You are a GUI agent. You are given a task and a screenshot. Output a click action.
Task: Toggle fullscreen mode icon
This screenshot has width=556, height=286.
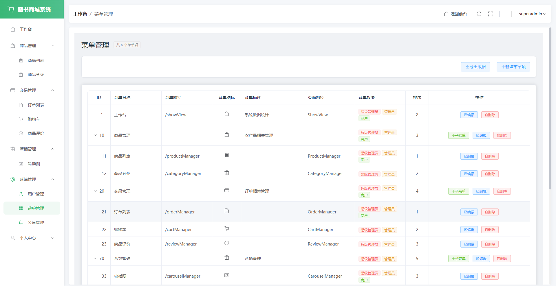click(491, 14)
